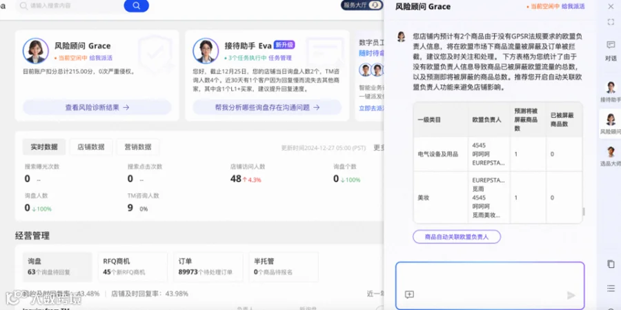Click the copy icon in right sidebar
Image resolution: width=621 pixels, height=310 pixels.
611,264
